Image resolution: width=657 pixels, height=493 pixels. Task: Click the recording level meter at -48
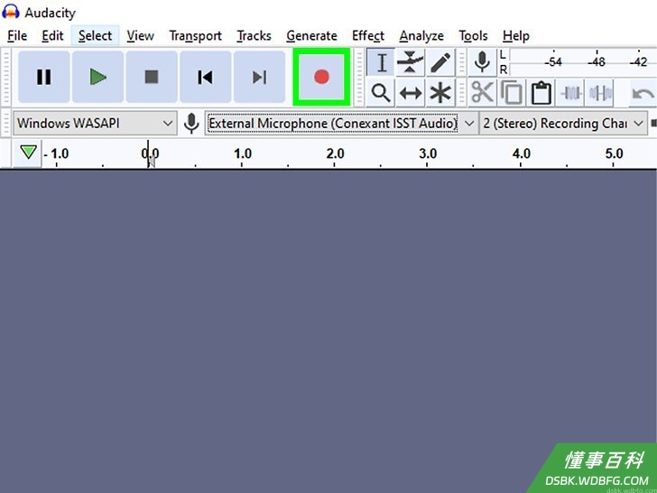click(597, 62)
